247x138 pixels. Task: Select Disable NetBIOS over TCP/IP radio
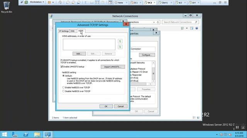tap(63, 91)
